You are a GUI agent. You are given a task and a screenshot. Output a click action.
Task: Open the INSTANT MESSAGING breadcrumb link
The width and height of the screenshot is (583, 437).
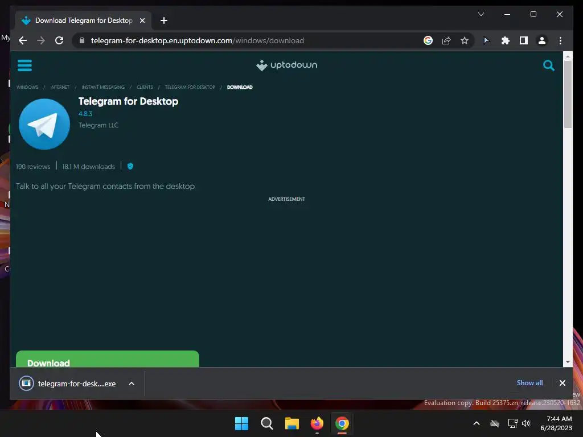103,87
